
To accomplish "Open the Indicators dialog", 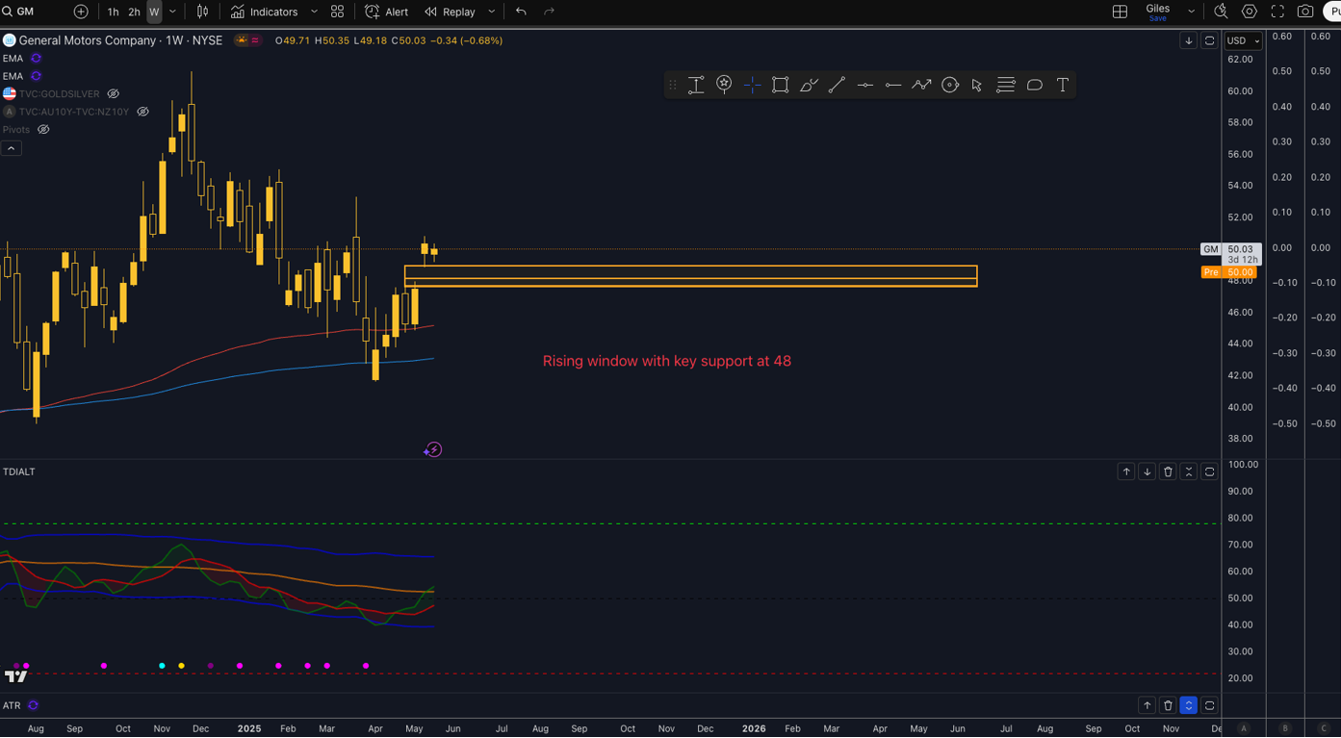I will pos(265,12).
